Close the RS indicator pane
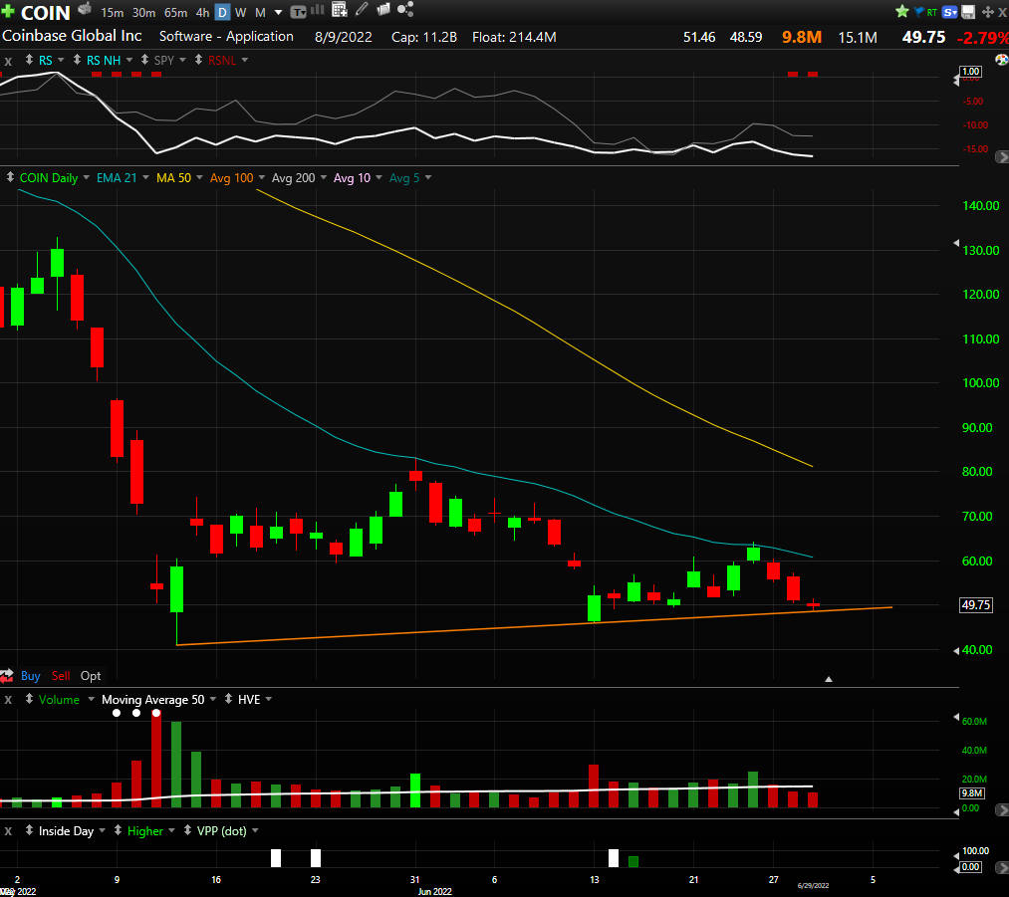The image size is (1009, 897). (x=8, y=61)
